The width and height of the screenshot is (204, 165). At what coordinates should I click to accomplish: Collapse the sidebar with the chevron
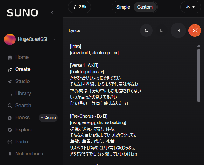tap(52, 13)
